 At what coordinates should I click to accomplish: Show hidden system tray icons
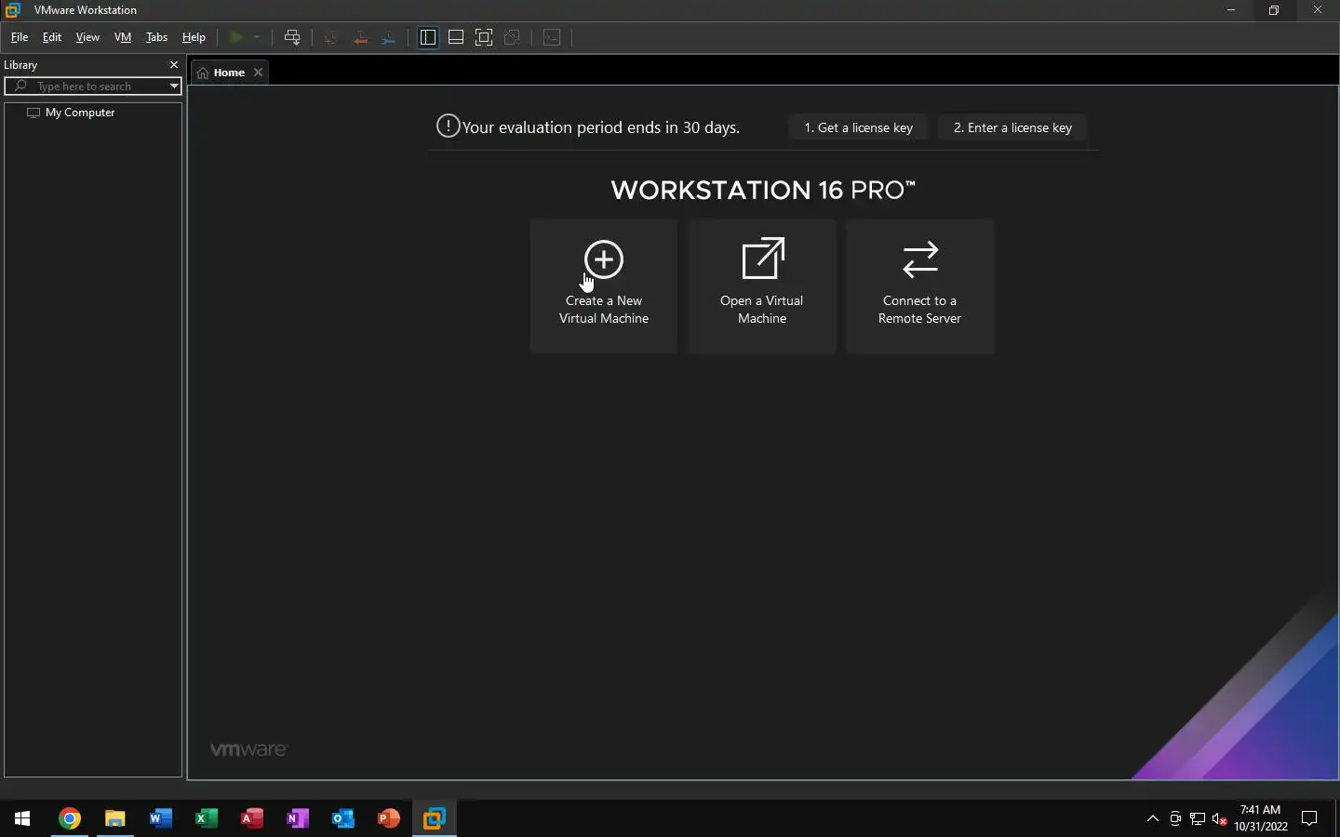pos(1152,818)
